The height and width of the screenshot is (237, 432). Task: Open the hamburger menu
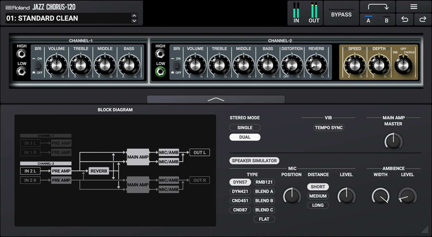coord(413,6)
